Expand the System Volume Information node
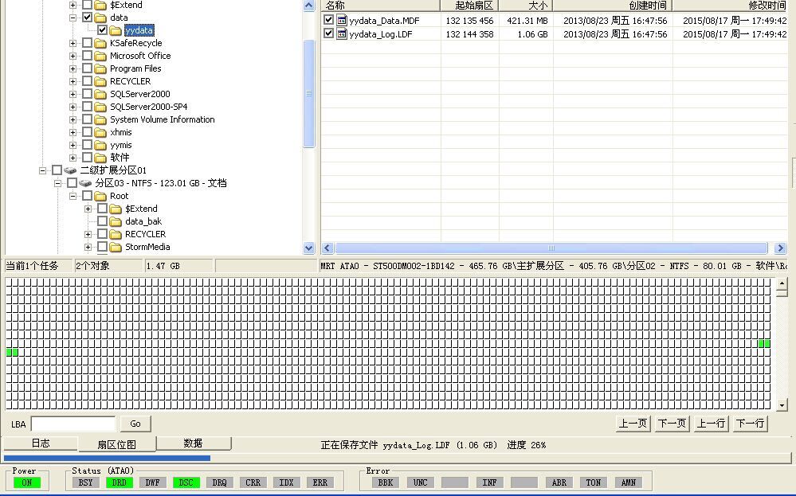 pyautogui.click(x=73, y=119)
